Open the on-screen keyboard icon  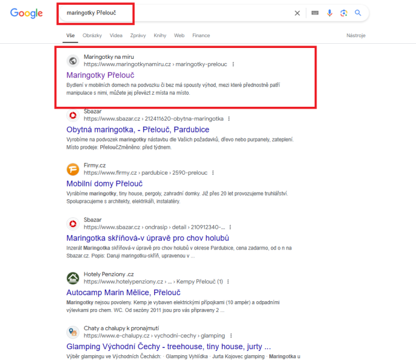(315, 13)
